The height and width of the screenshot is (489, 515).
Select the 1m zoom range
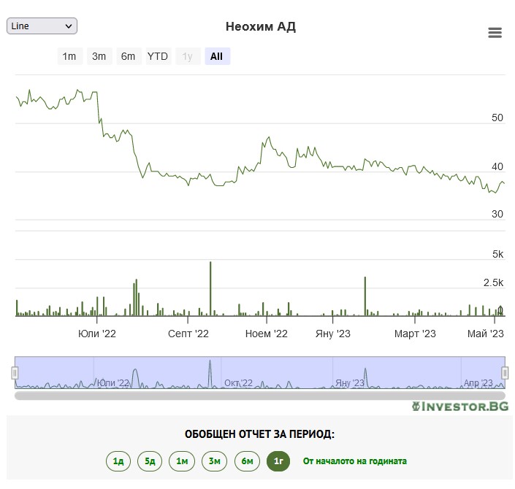69,56
